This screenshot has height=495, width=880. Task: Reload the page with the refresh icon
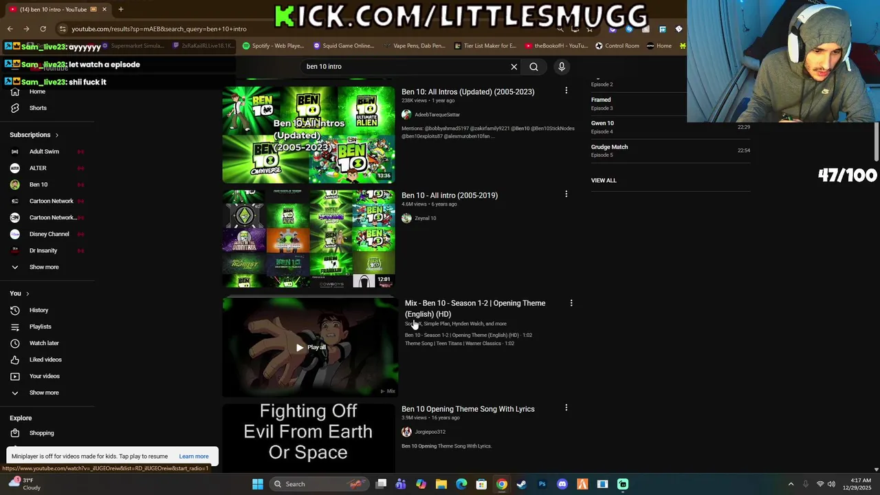point(43,29)
